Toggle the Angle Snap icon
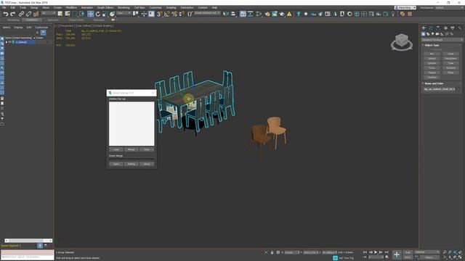465x261 pixels. (167, 14)
